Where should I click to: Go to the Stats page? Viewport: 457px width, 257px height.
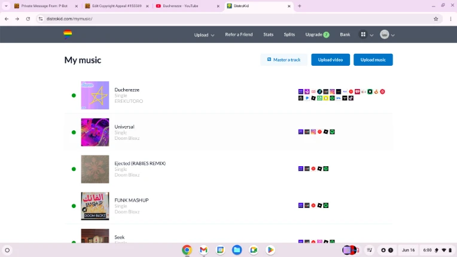[269, 34]
